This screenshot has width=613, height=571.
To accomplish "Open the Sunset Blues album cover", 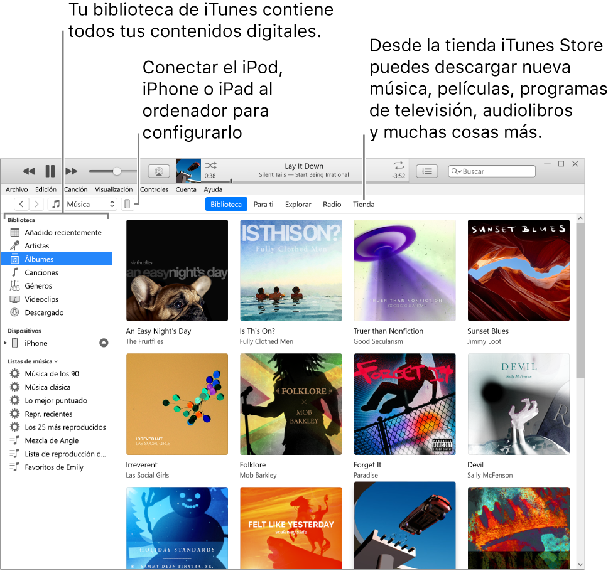I will point(518,270).
